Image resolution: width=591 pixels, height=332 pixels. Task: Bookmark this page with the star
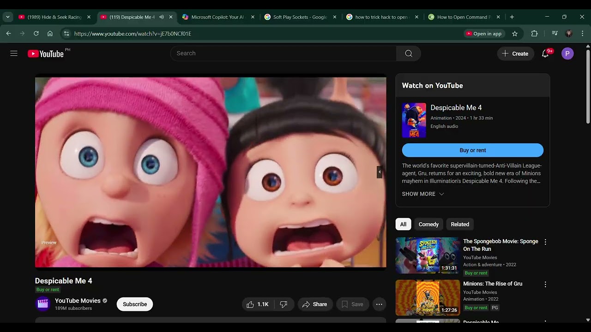pos(515,34)
